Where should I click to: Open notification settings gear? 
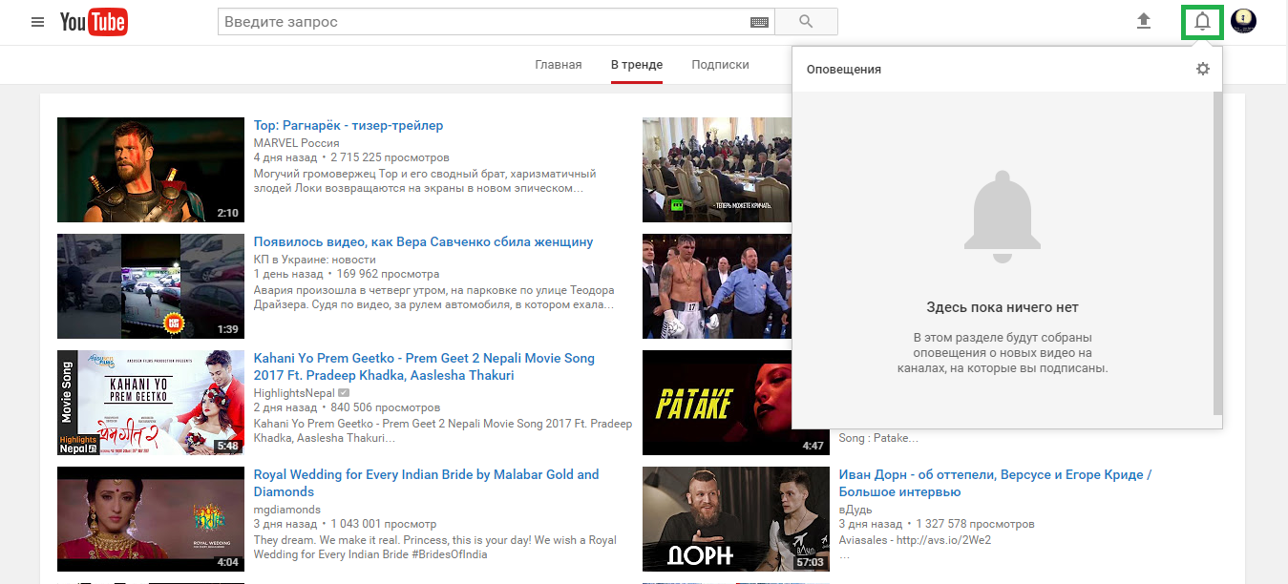click(1202, 69)
